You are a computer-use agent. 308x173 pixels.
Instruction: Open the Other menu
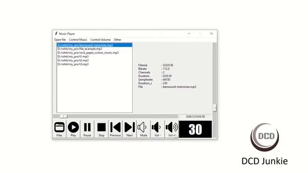117,39
